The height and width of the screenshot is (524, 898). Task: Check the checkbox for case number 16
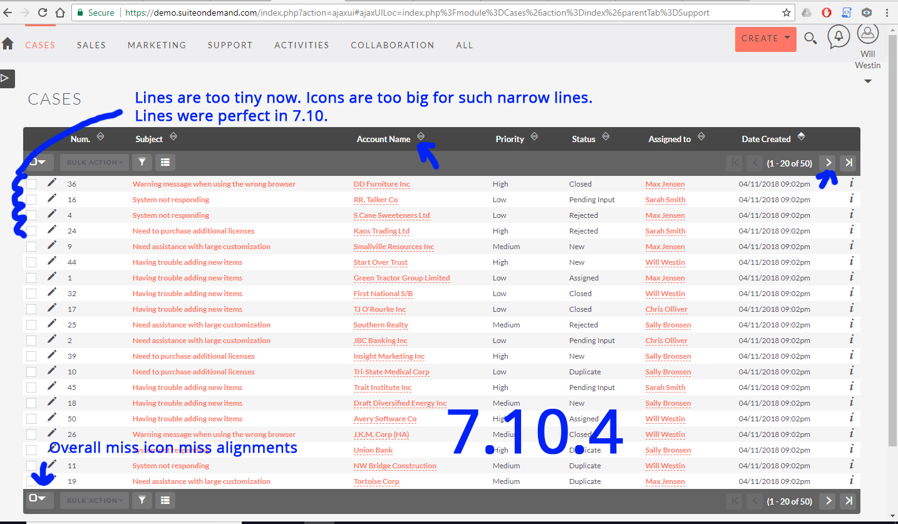click(x=31, y=199)
